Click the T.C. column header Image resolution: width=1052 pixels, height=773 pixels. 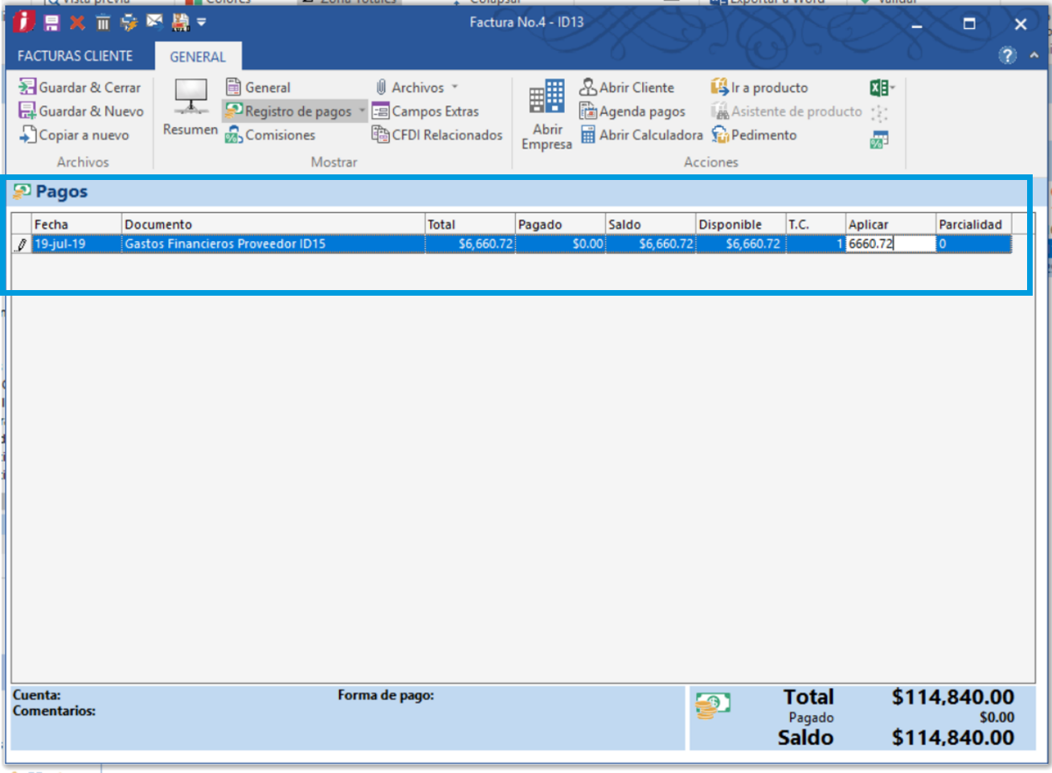816,224
